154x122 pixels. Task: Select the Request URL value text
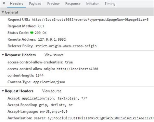pos(90,20)
